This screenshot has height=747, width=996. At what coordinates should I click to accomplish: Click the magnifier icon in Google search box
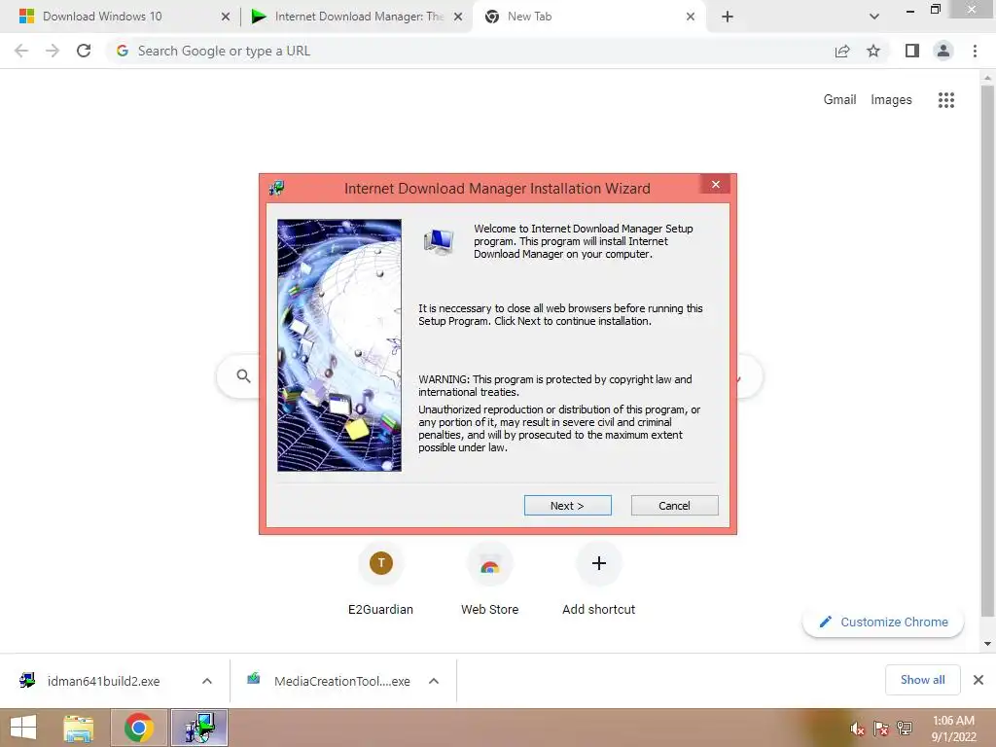243,376
